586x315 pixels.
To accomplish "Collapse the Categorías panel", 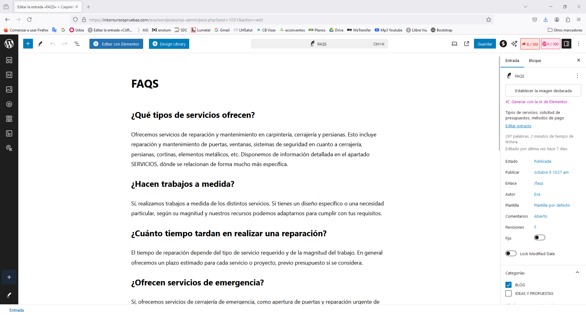I will pyautogui.click(x=577, y=273).
